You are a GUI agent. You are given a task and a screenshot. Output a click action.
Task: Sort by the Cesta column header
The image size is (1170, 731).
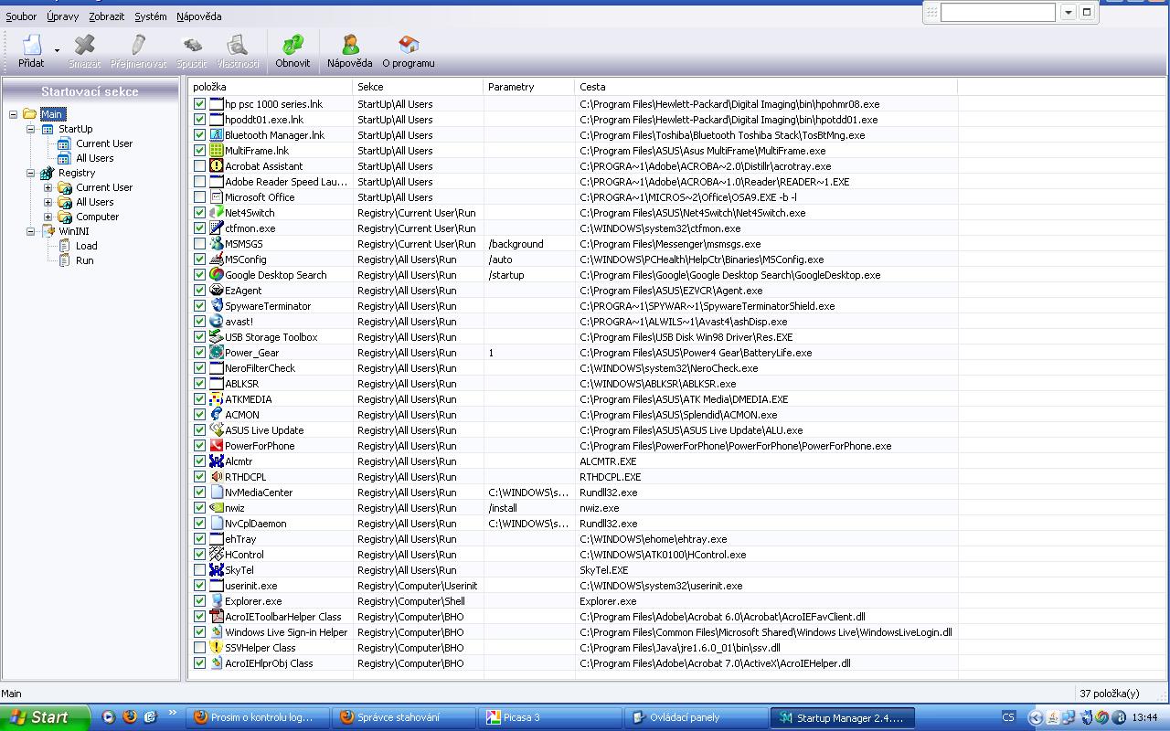tap(766, 87)
